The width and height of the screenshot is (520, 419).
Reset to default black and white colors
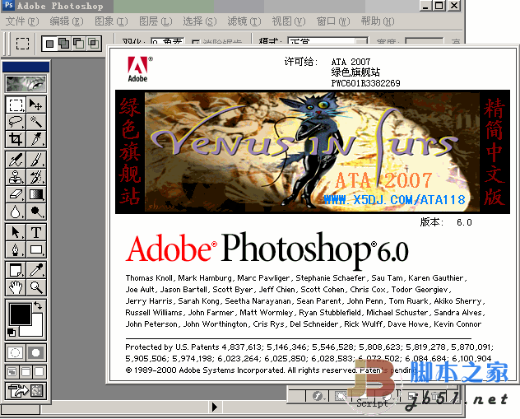(x=12, y=332)
